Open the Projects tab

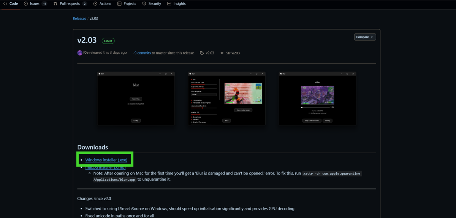click(x=127, y=4)
